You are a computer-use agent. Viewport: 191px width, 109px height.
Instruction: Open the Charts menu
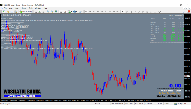click(24, 8)
